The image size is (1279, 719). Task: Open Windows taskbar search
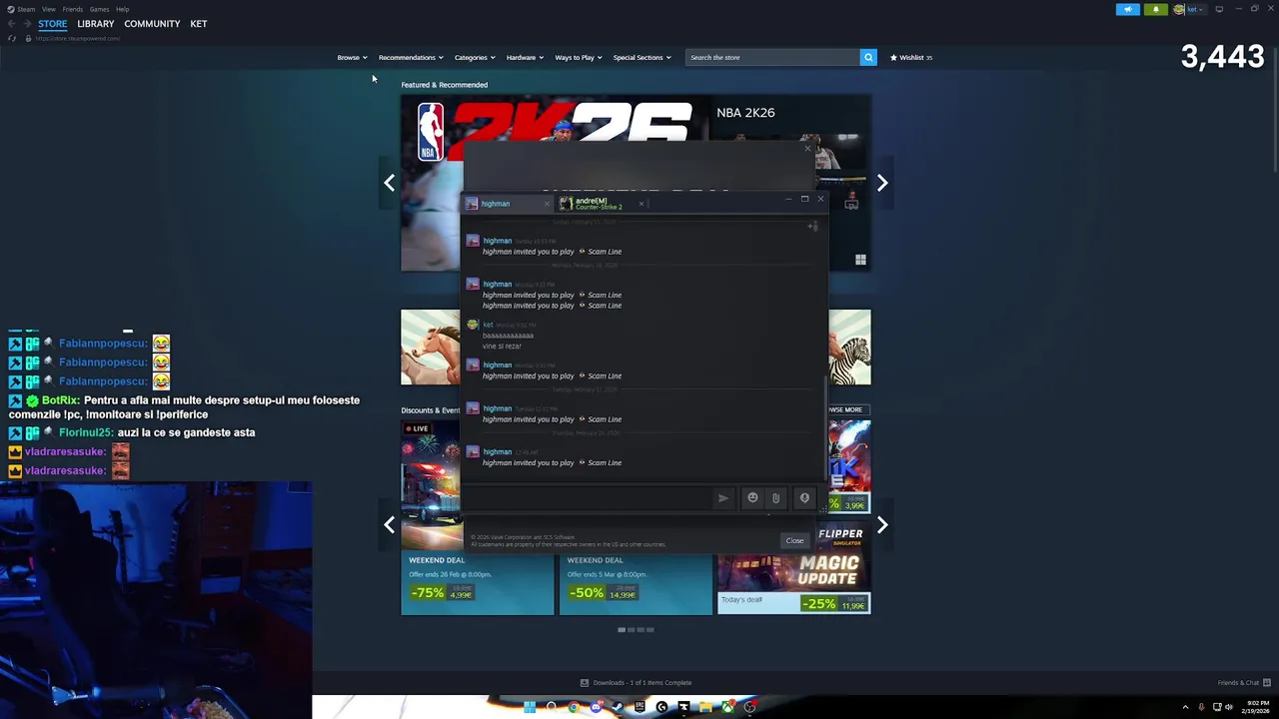point(552,707)
